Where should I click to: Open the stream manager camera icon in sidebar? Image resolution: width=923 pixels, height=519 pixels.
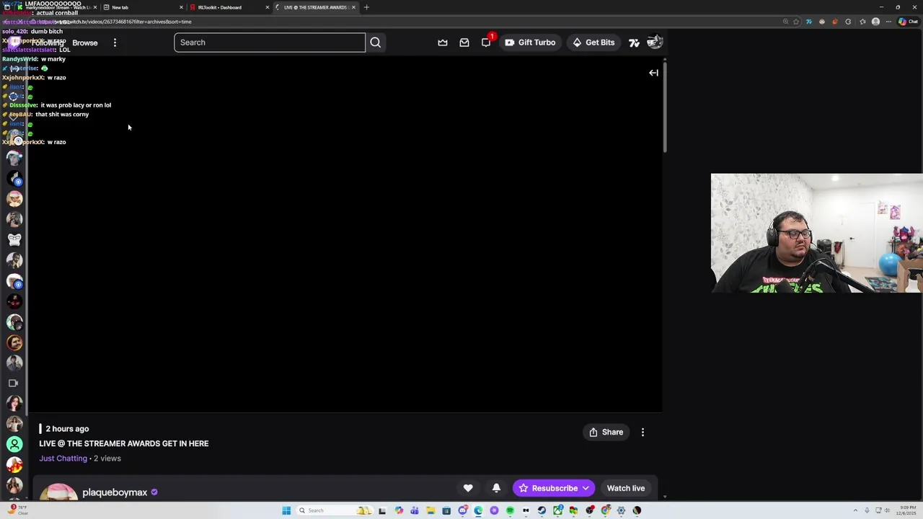click(x=13, y=383)
